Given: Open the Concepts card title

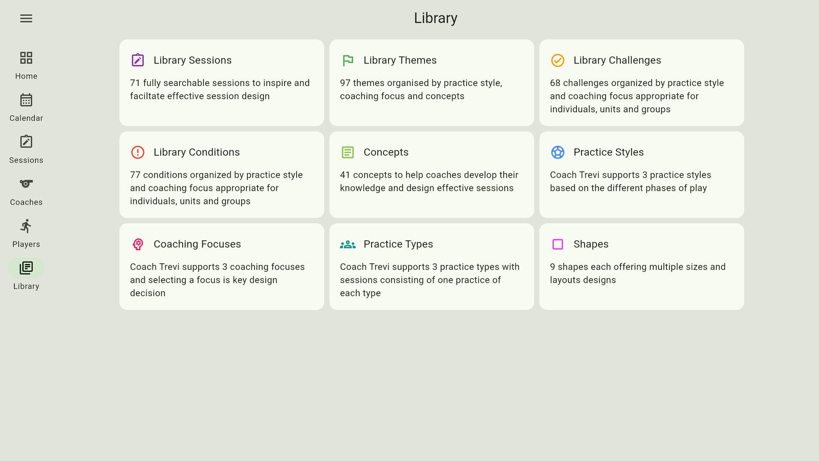Looking at the screenshot, I should pyautogui.click(x=386, y=152).
